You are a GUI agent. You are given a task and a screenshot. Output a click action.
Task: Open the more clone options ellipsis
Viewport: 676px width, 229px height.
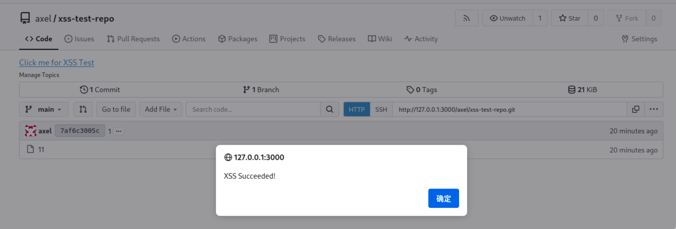coord(653,109)
